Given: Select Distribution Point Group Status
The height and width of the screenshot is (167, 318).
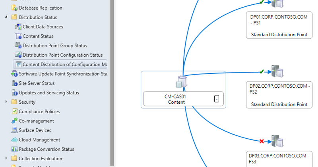Looking at the screenshot, I should click(55, 45).
